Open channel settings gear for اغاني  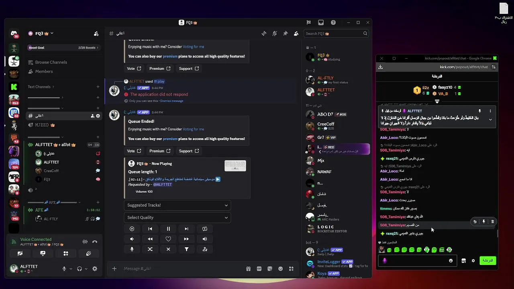[98, 116]
